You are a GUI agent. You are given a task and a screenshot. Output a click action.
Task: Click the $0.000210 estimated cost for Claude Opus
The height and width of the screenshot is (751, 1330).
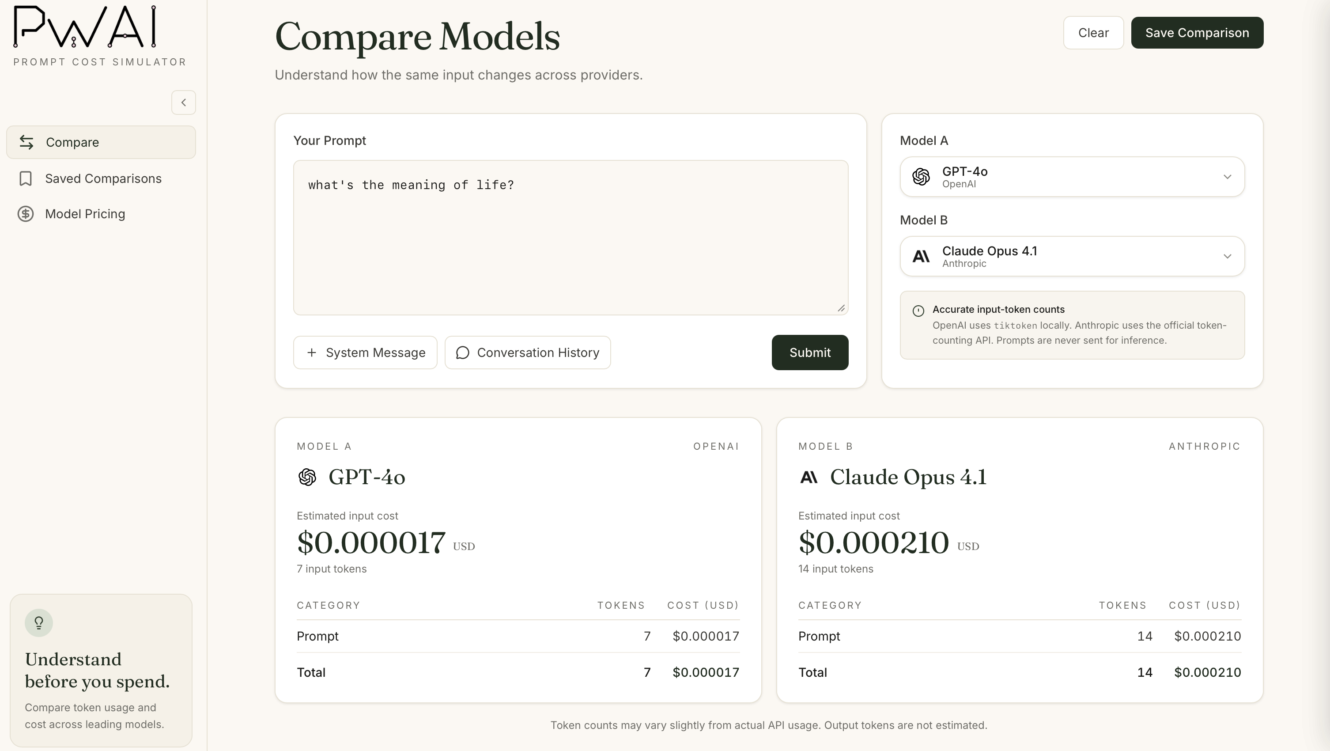[x=873, y=542]
